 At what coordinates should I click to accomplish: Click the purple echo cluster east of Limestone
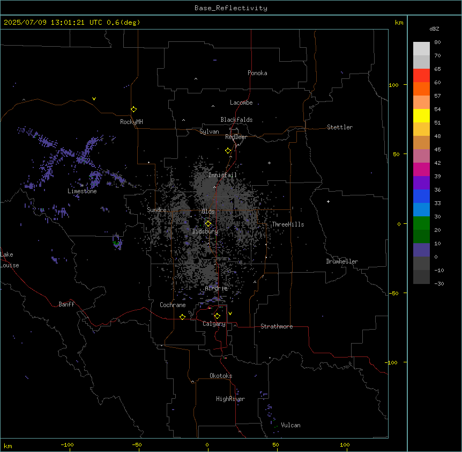coord(95,179)
